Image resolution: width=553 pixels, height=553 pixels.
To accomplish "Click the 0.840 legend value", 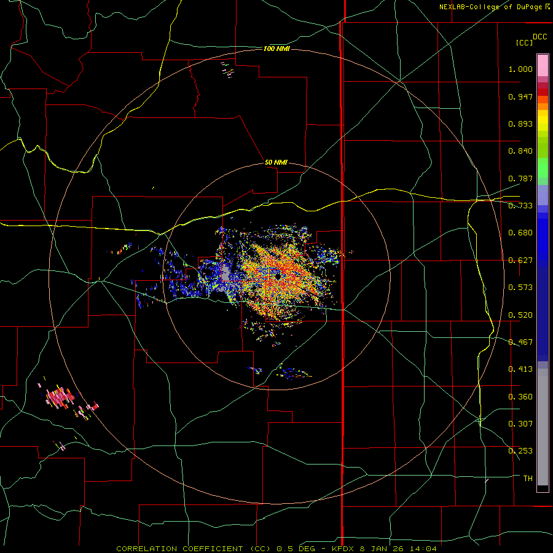I will (x=520, y=151).
